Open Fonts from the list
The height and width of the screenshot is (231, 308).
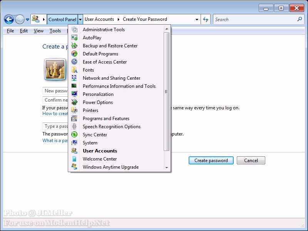88,70
